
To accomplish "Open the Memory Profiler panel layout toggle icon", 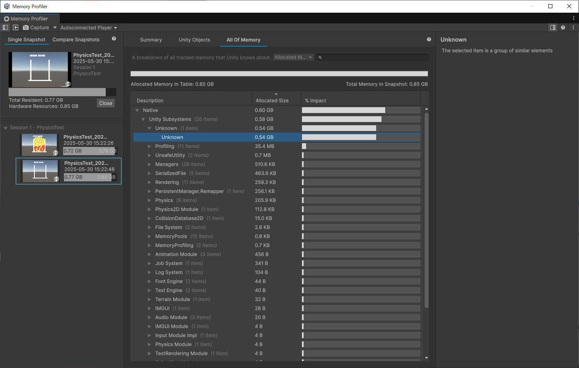I will (x=5, y=27).
